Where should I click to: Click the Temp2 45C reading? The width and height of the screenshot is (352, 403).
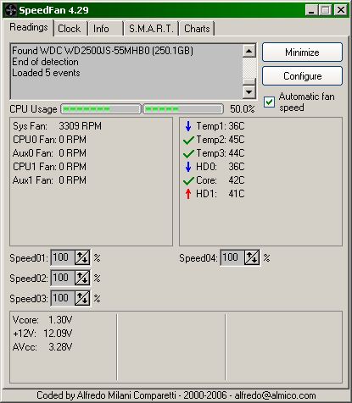point(221,140)
